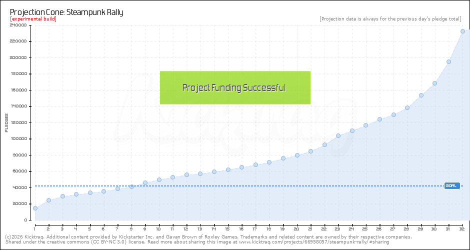This screenshot has height=250, width=470.
Task: Click the x-axis label for day 20
Action: point(297,227)
